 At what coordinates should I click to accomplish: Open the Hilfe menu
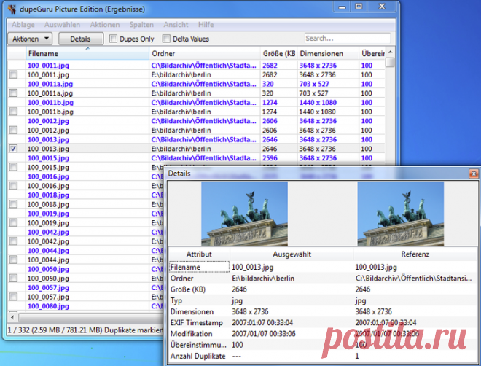pos(206,24)
